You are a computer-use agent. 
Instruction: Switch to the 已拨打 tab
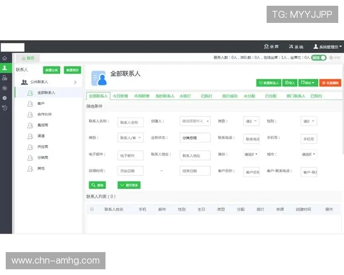click(x=206, y=96)
